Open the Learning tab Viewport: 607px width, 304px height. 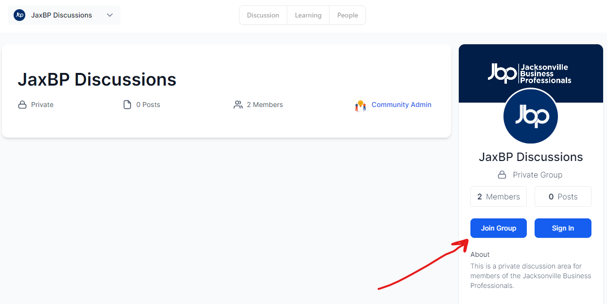click(308, 15)
